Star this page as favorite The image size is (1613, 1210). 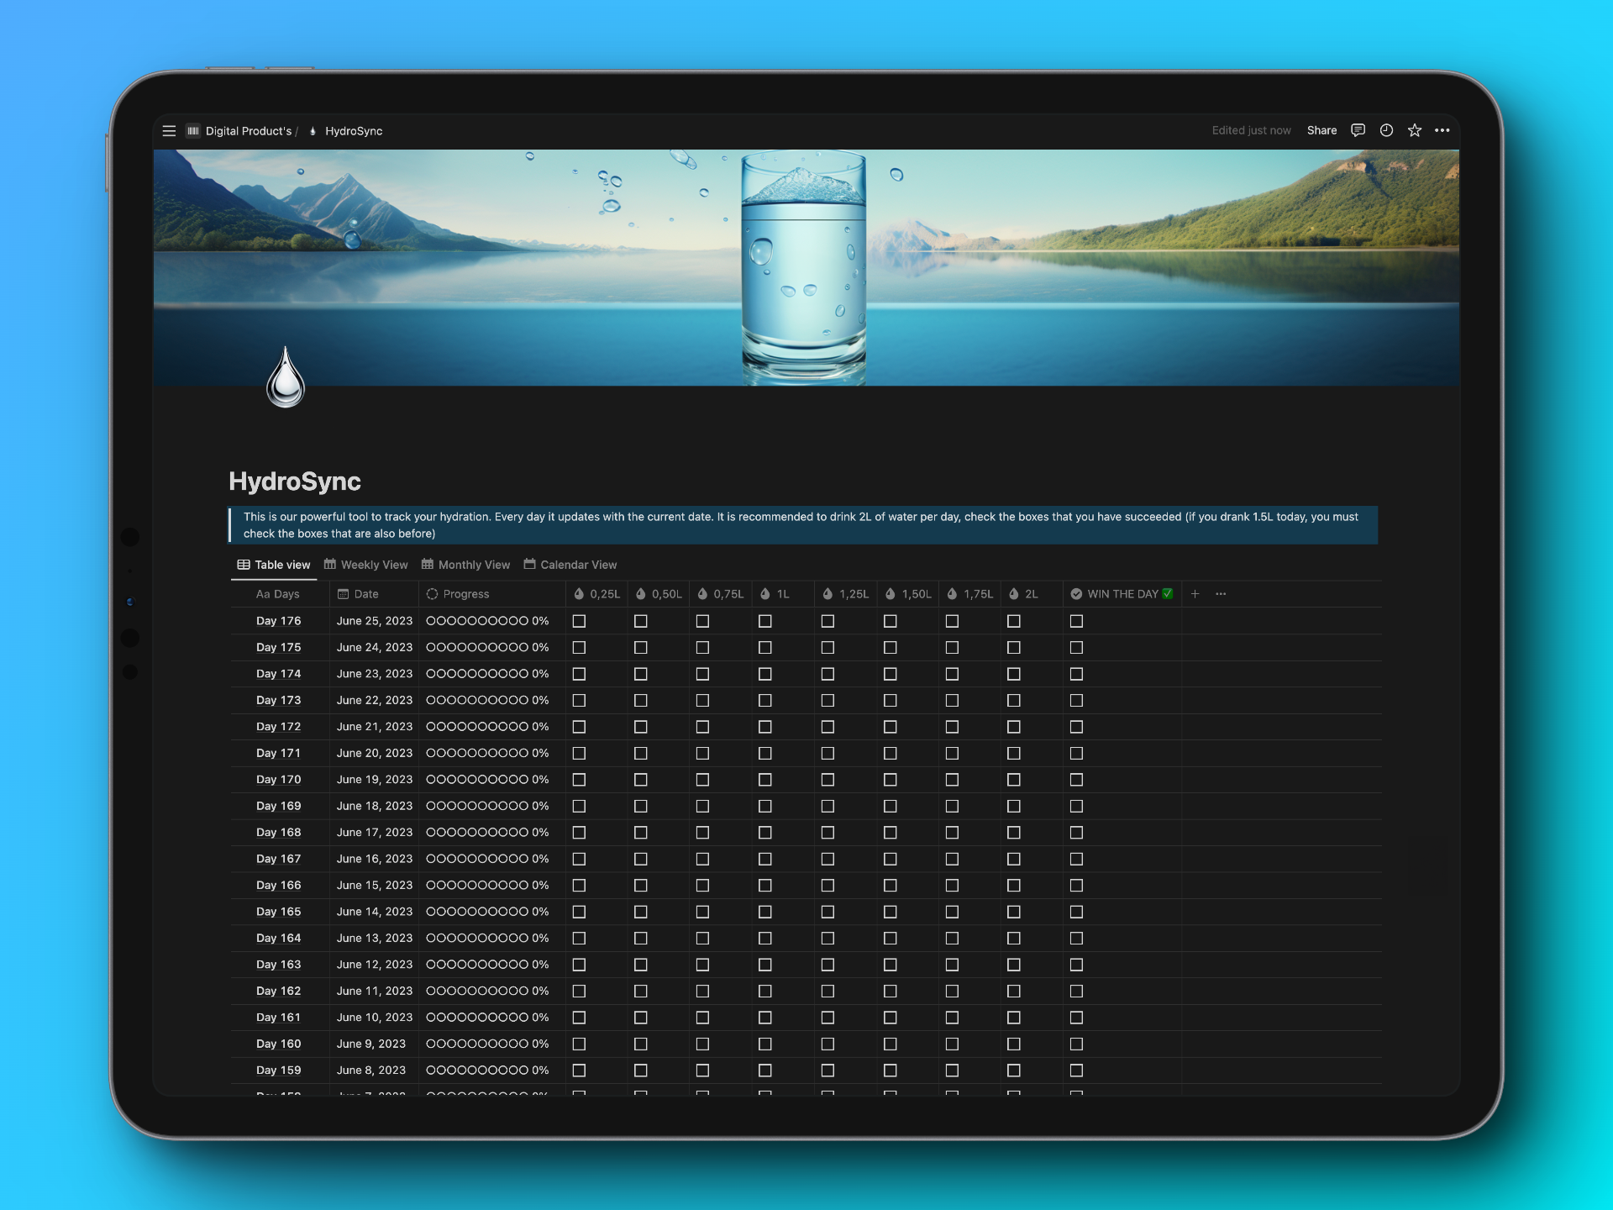pyautogui.click(x=1415, y=130)
